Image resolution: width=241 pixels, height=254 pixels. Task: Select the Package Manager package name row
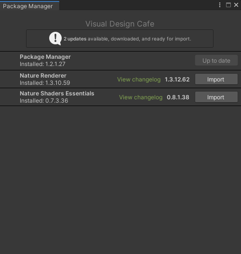120,61
